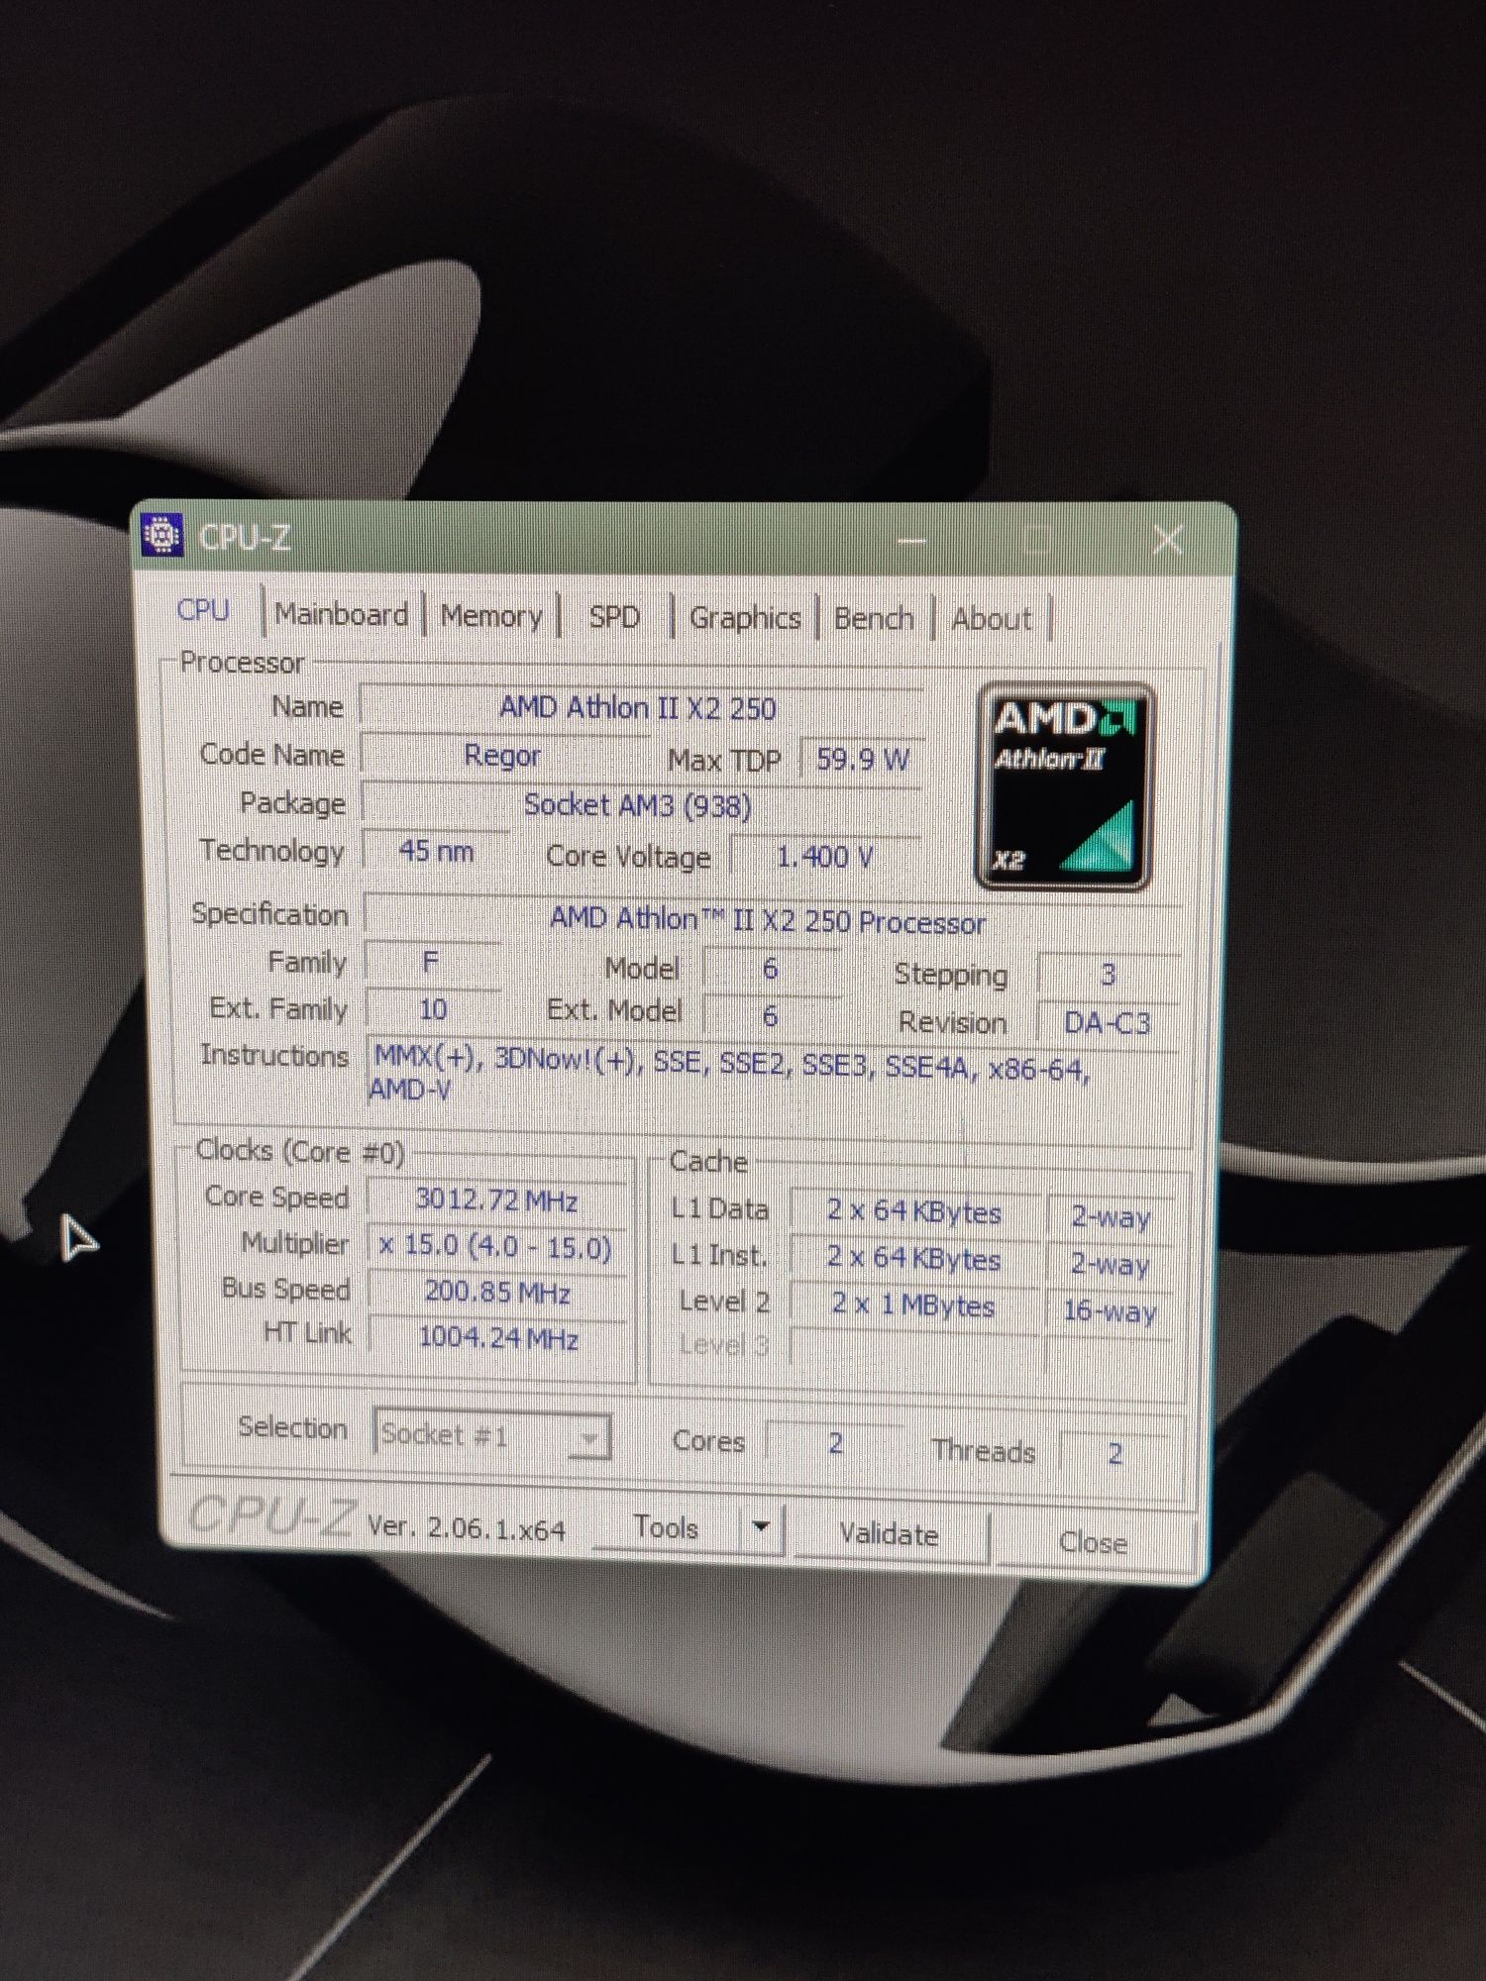Viewport: 1486px width, 1981px height.
Task: Open the Memory tab
Action: point(491,616)
